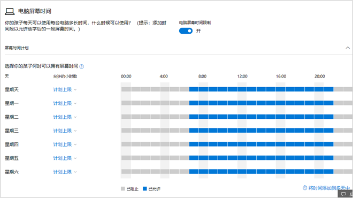Viewport: 353px width, 198px height.
Task: Select the 星期二 blue allowed time bar
Action: (x=261, y=117)
